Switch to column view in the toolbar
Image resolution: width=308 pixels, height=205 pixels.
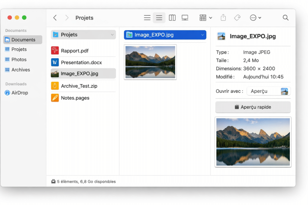point(172,17)
